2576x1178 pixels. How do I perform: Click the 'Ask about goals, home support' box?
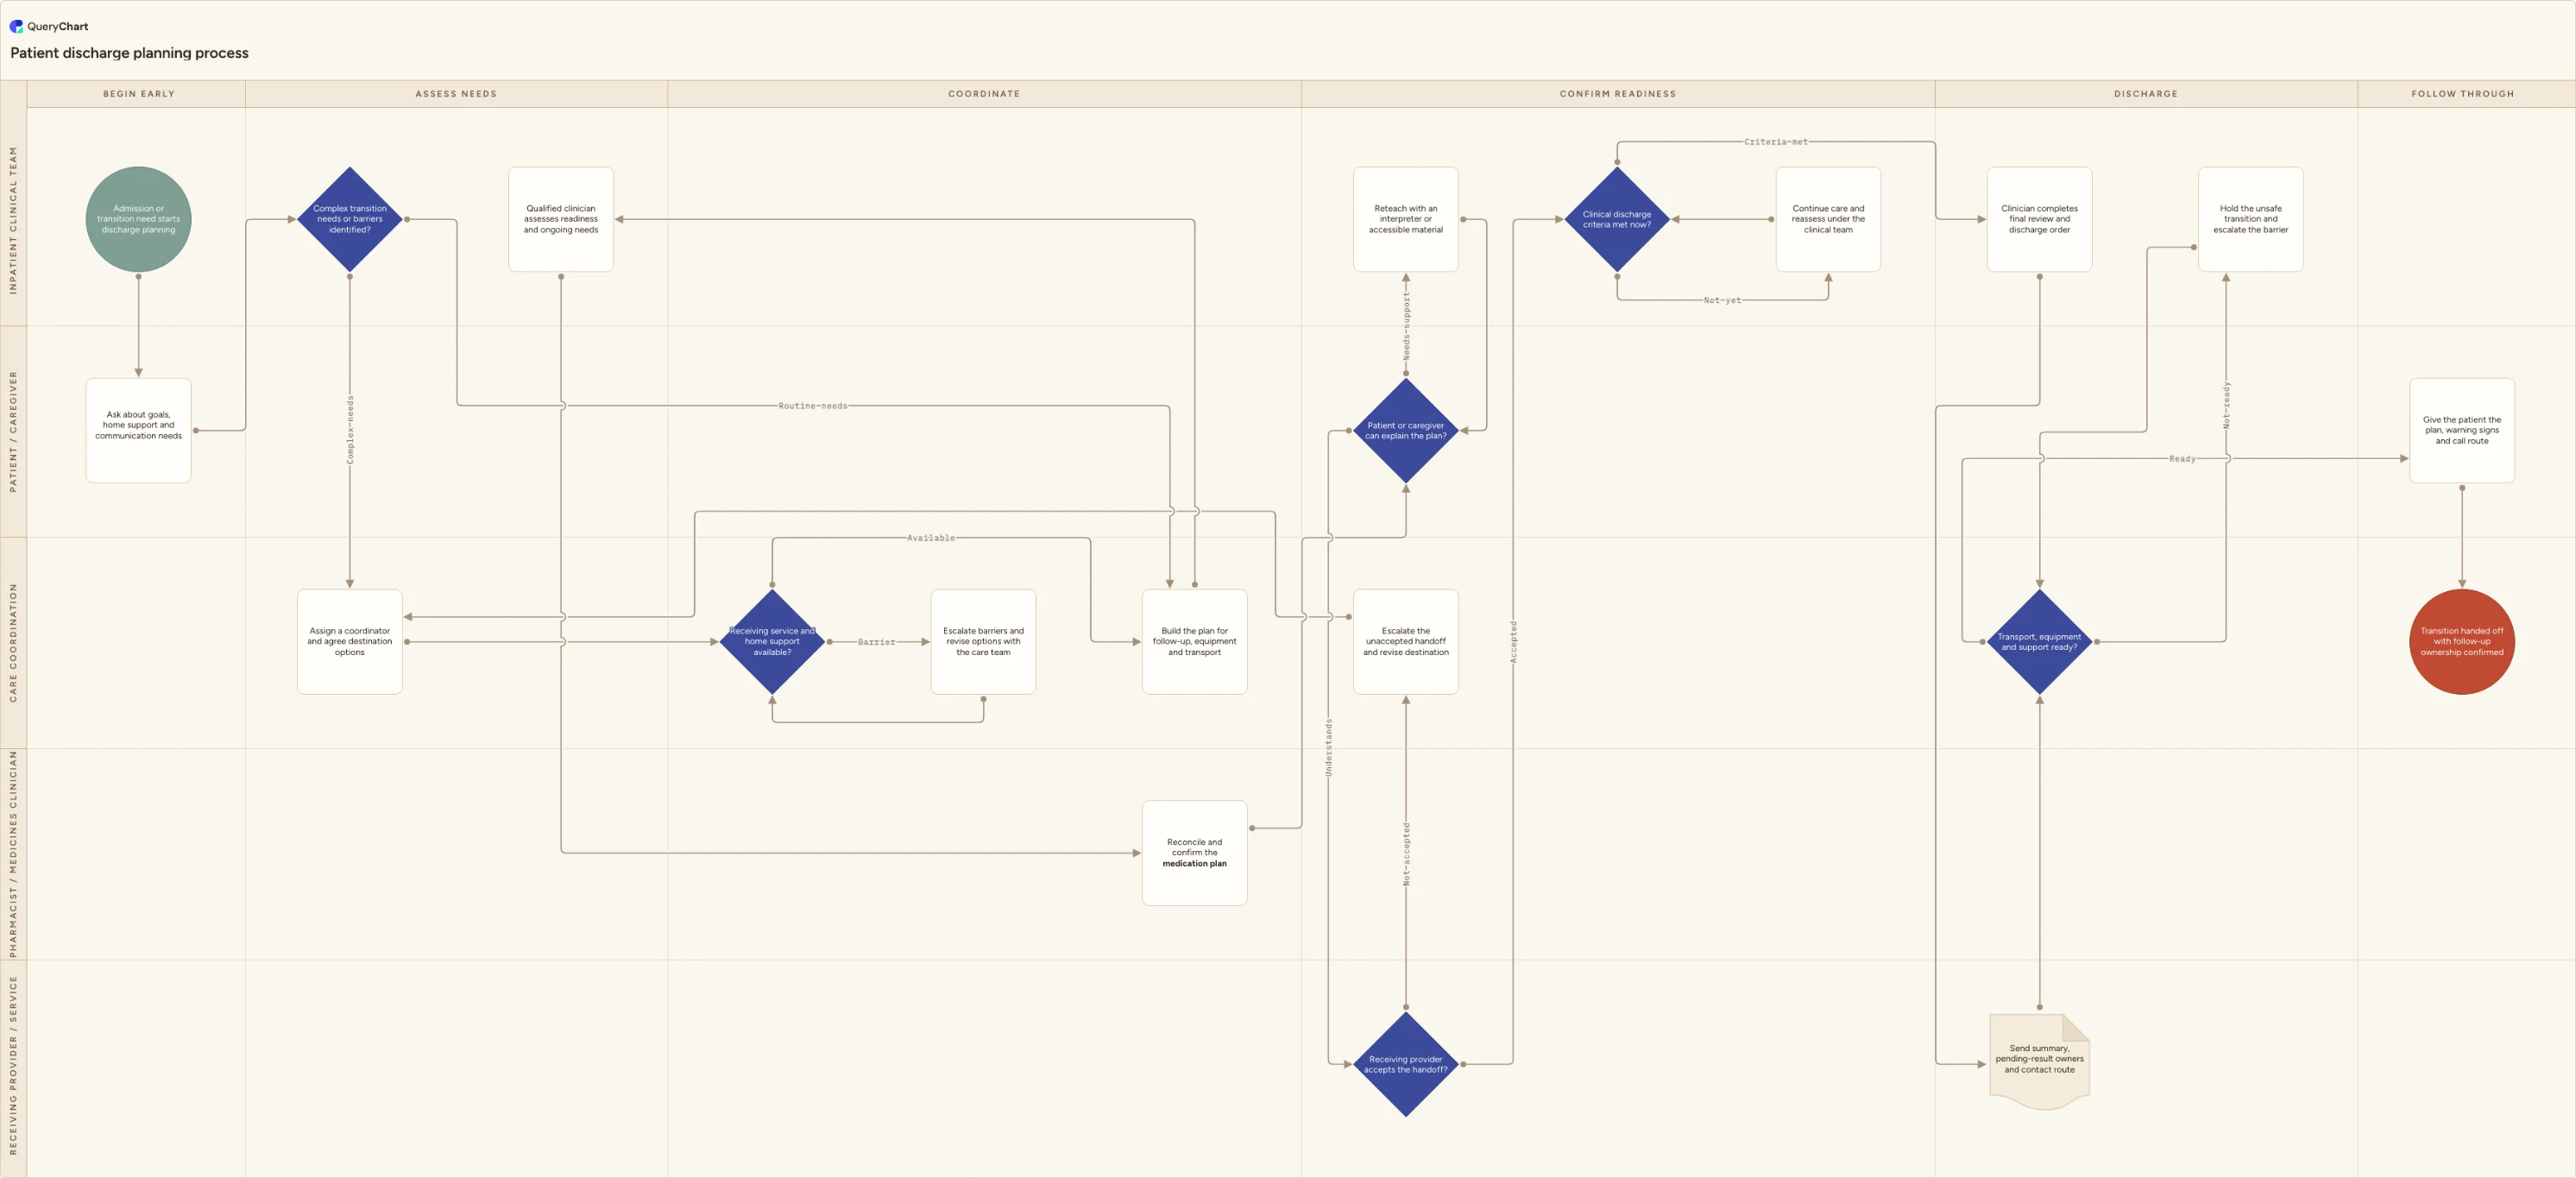pos(138,430)
